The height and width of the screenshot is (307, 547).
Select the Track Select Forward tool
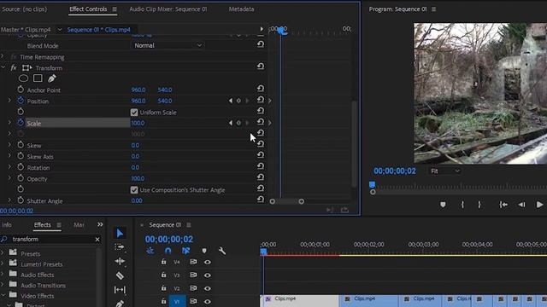(120, 247)
